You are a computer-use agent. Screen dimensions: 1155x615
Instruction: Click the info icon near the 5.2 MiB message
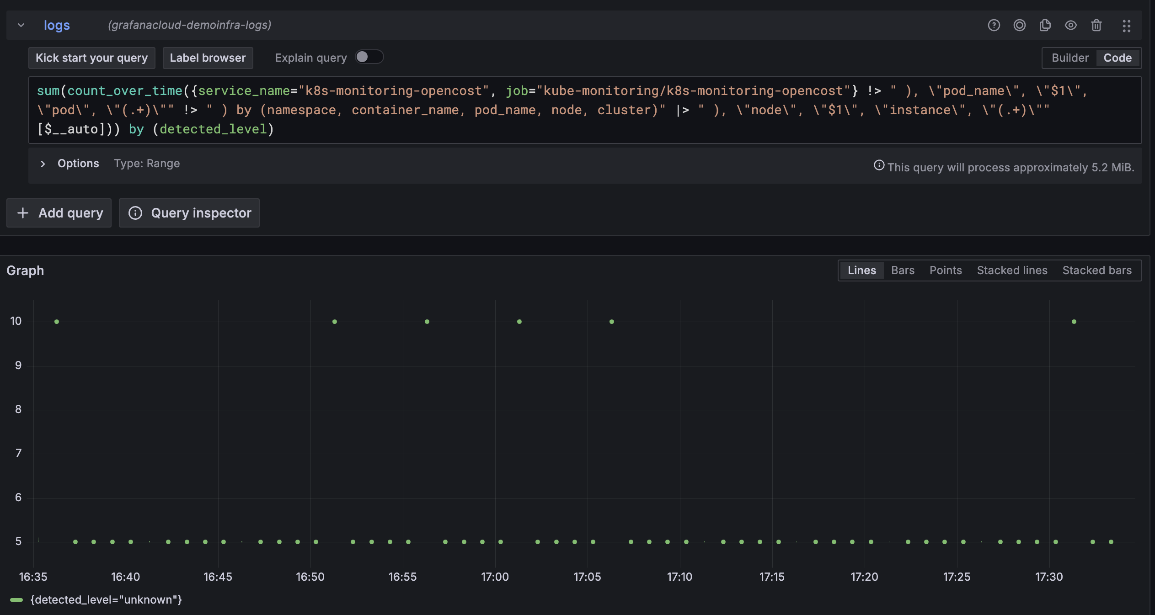[879, 166]
